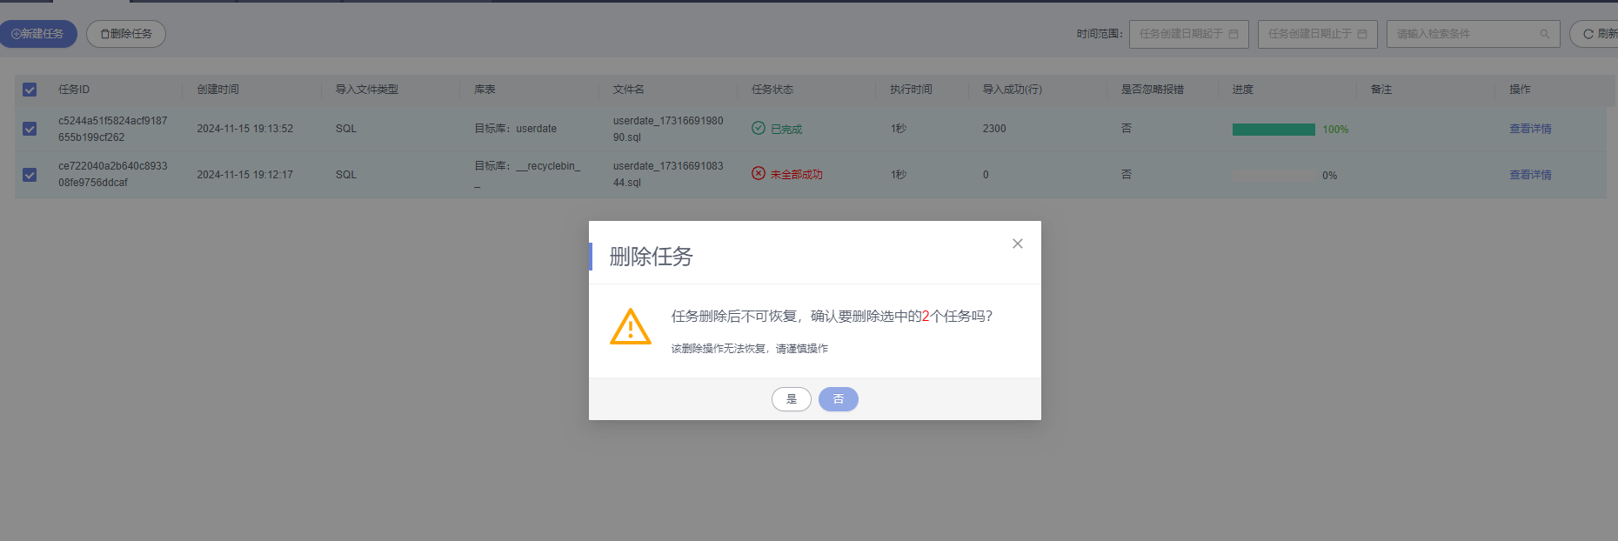Viewport: 1618px width, 541px height.
Task: Click file name userdate_1731669198090.sql
Action: (668, 129)
